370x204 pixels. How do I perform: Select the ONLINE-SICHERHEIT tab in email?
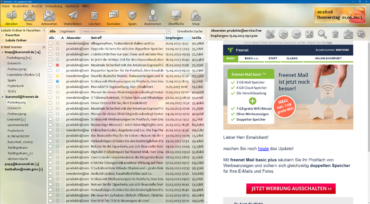pos(328,58)
